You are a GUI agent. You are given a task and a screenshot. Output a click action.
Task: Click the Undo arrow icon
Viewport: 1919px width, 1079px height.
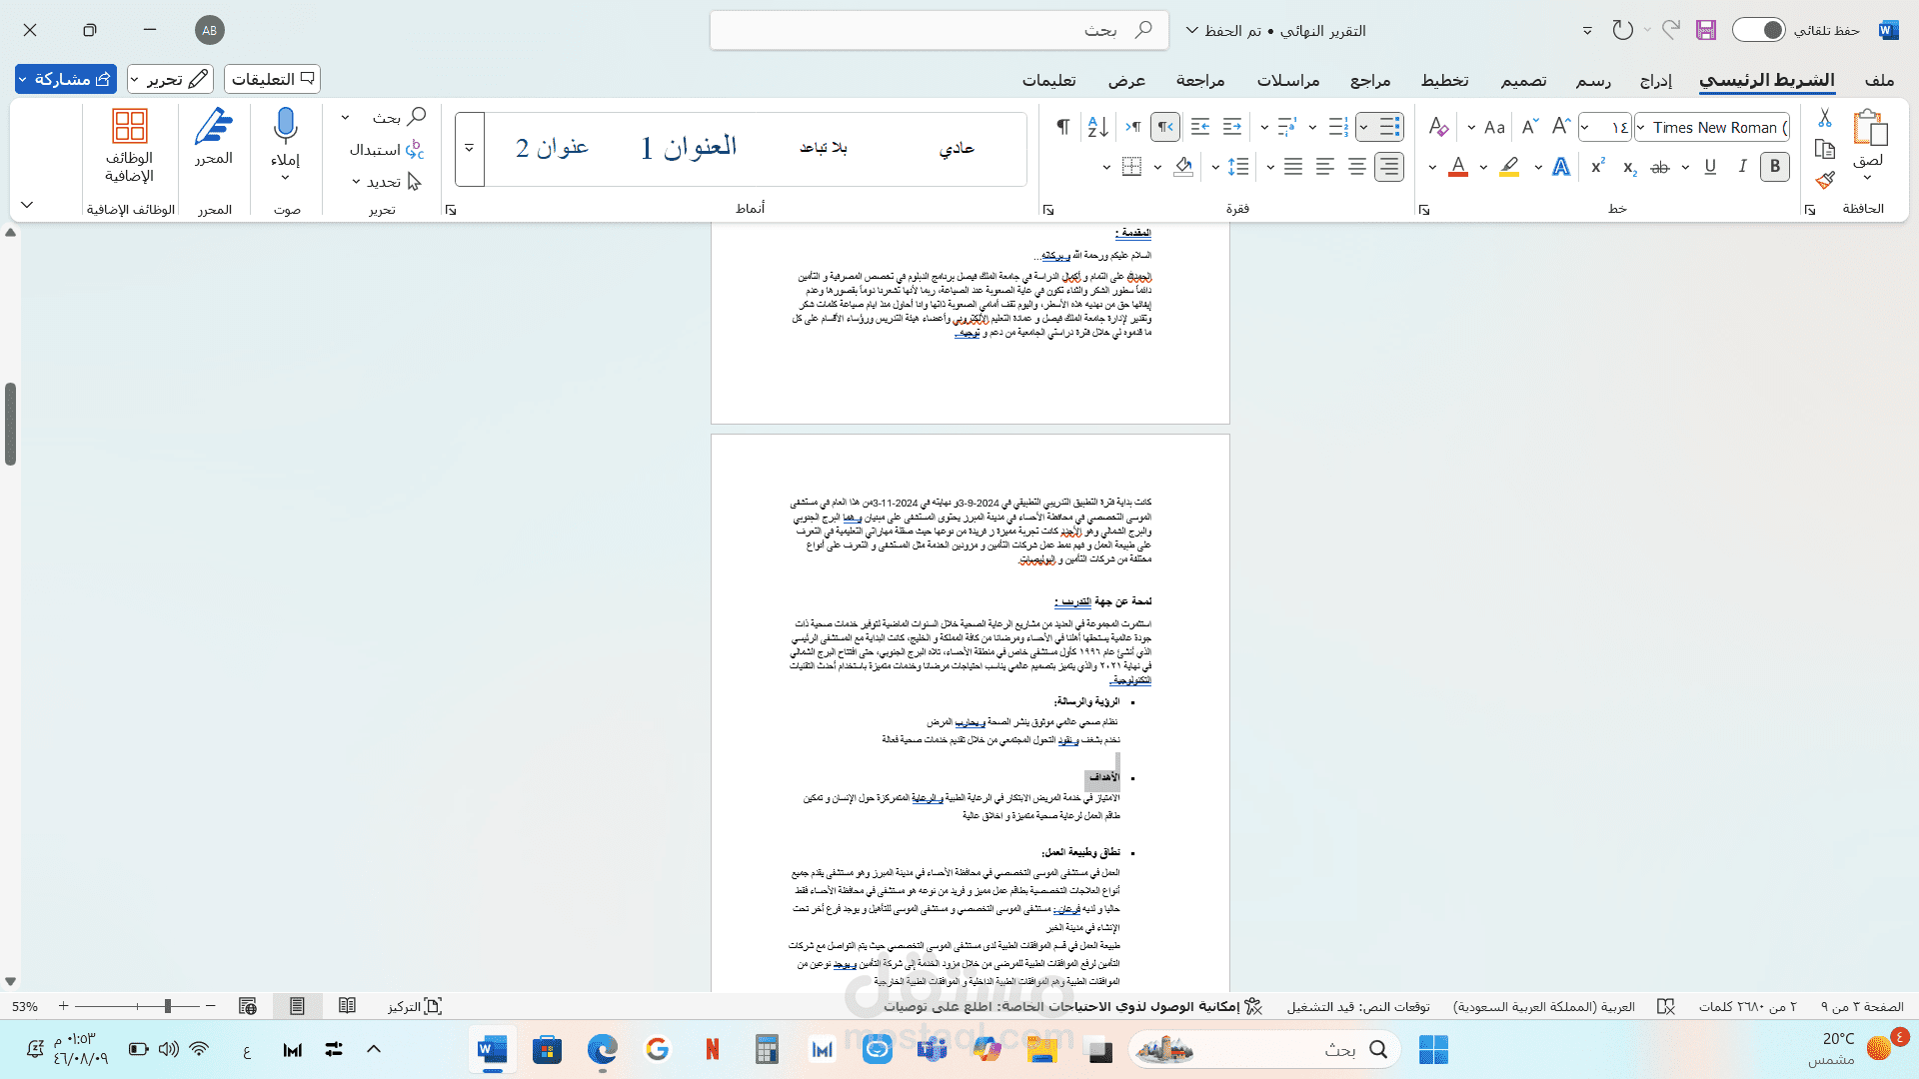point(1622,30)
